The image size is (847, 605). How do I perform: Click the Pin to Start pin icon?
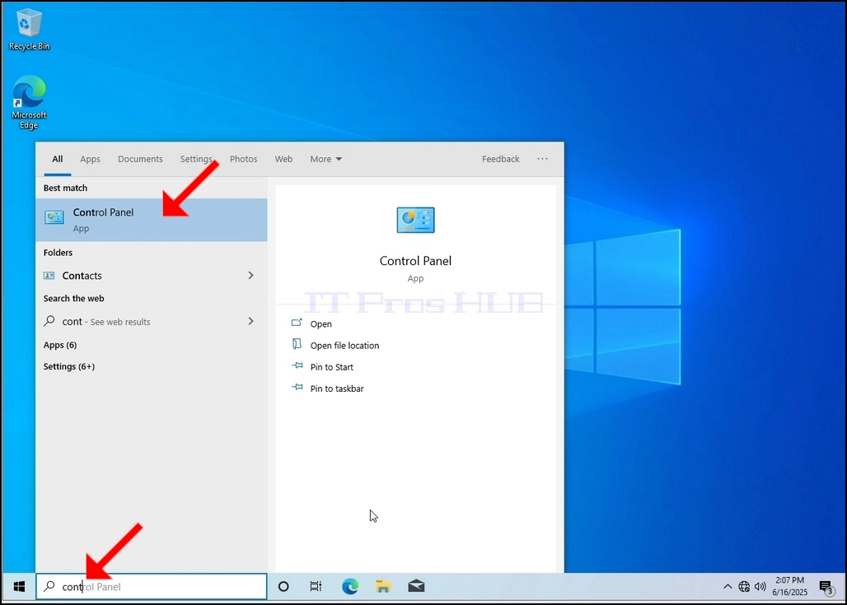(297, 366)
